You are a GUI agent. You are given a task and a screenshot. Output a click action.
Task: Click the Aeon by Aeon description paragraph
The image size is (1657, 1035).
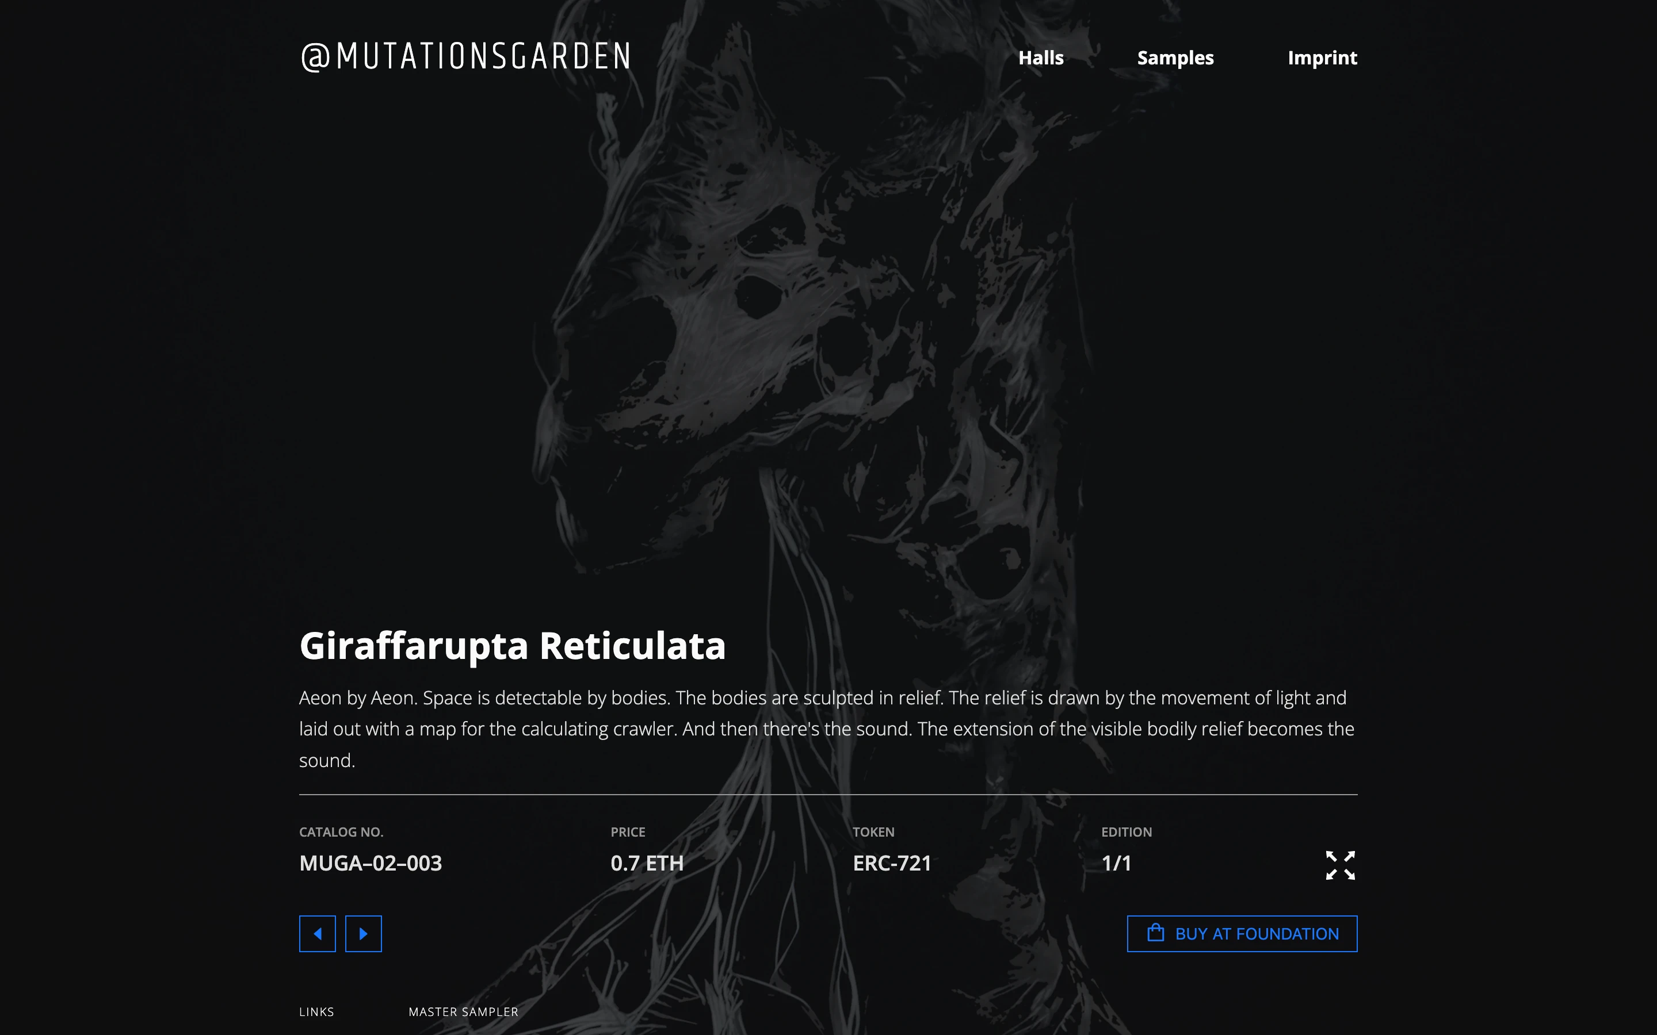(827, 729)
